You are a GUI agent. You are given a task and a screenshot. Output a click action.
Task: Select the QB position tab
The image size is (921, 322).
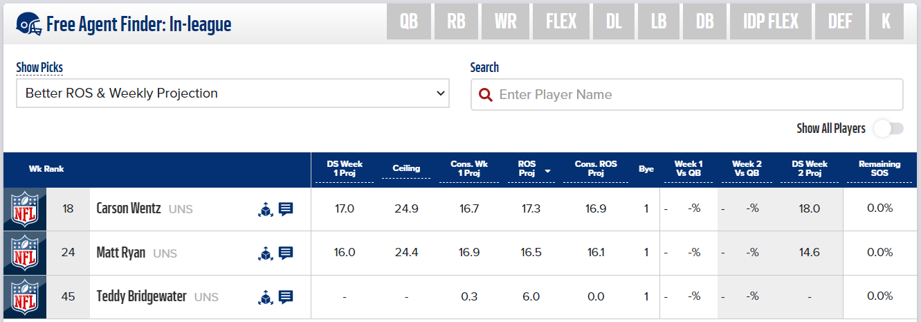coord(409,21)
